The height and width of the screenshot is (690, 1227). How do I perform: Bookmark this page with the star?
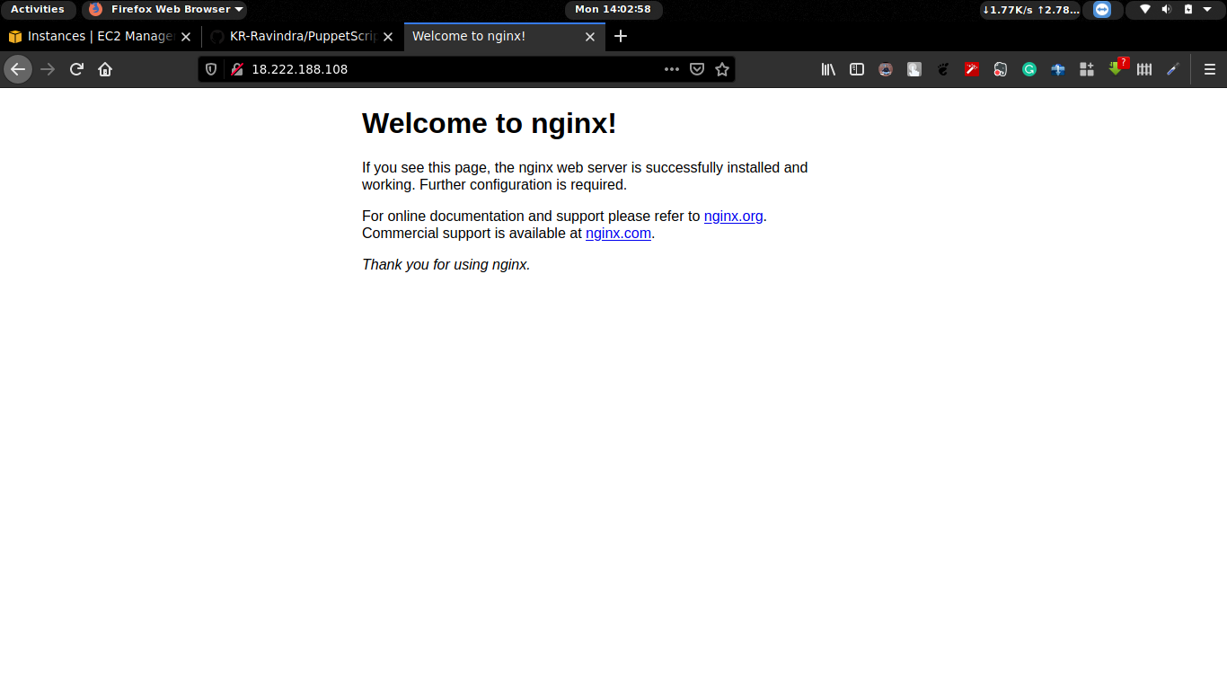point(722,69)
